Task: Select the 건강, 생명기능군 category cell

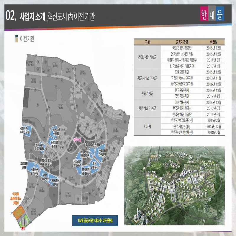Action: (x=147, y=57)
